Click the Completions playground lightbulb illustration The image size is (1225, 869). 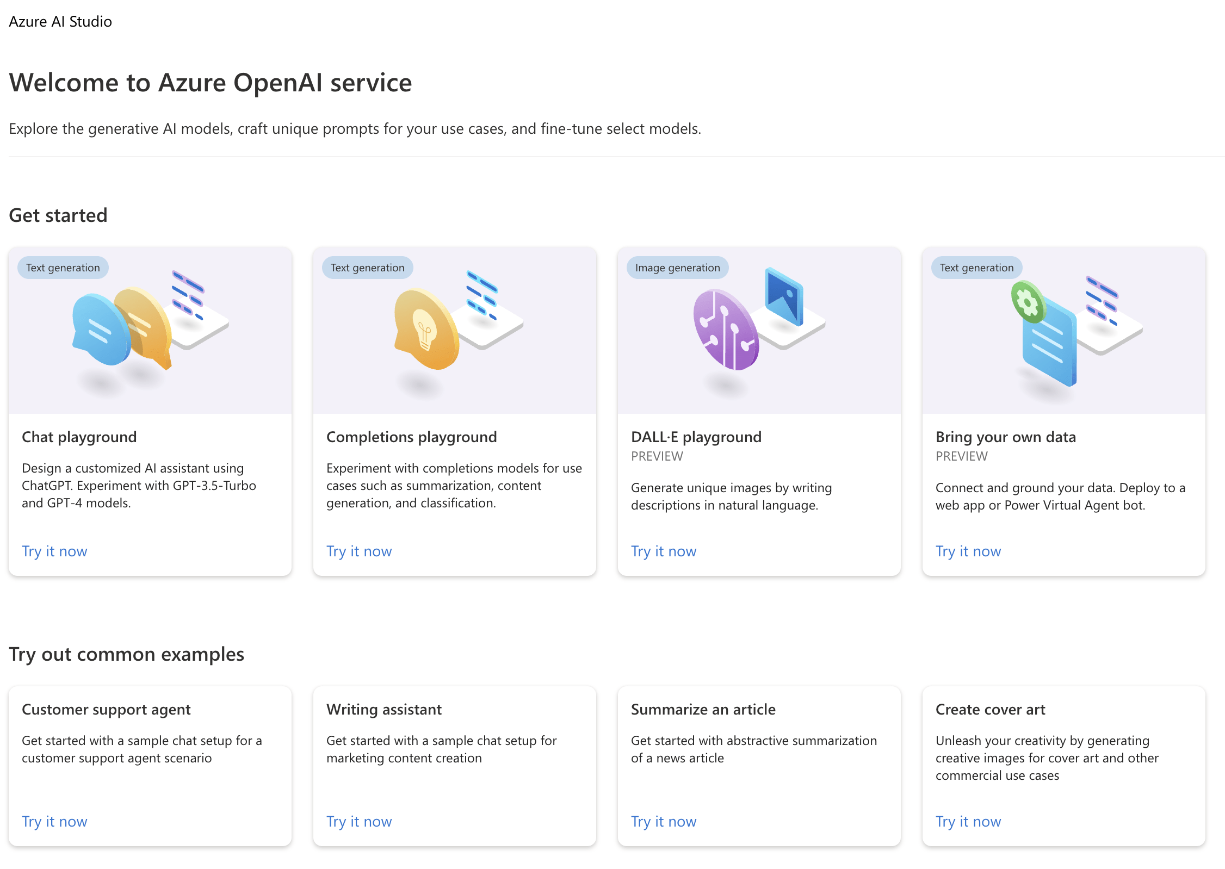pos(426,328)
